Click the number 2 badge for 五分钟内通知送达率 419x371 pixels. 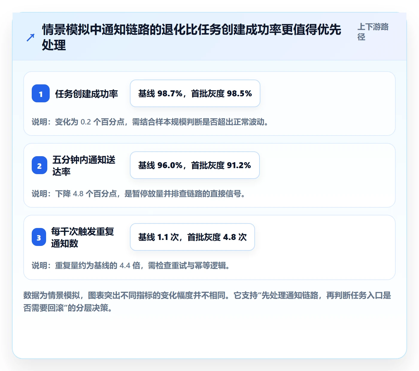[40, 165]
